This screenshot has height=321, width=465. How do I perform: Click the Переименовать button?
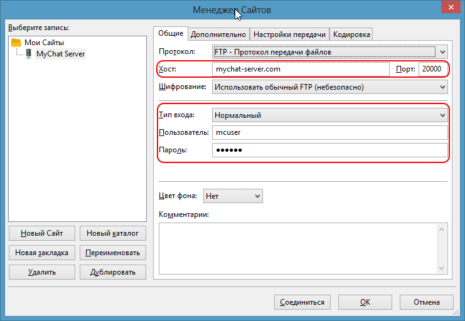coord(113,253)
